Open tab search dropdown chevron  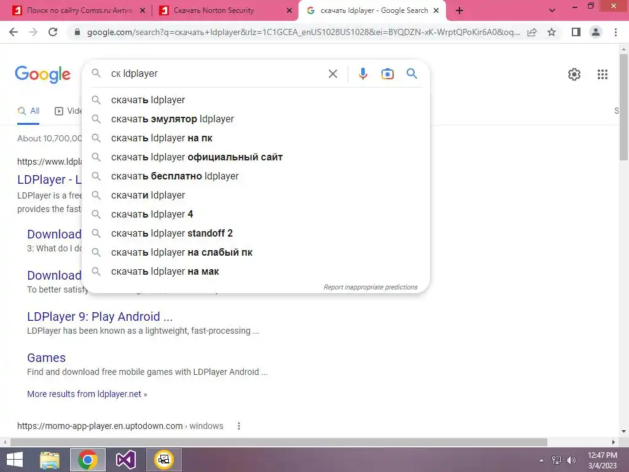552,11
